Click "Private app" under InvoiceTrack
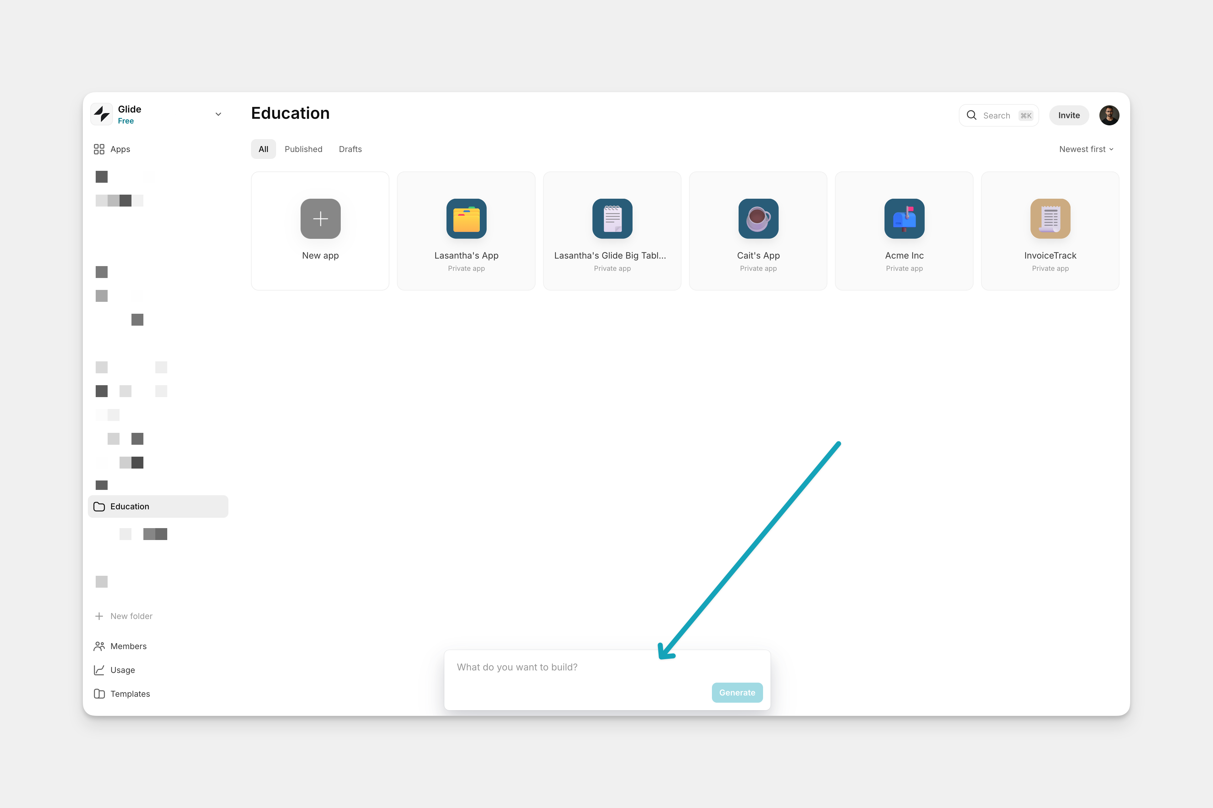1213x808 pixels. click(1050, 269)
